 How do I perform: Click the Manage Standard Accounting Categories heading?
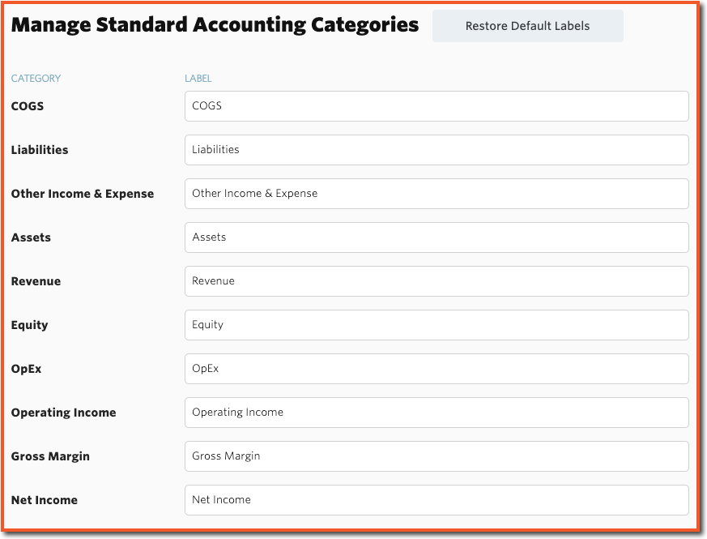(x=215, y=25)
